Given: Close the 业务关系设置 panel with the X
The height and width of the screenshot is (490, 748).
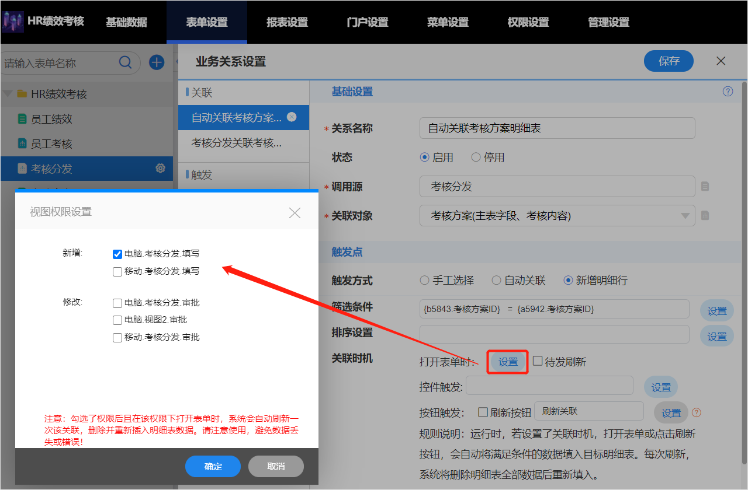Looking at the screenshot, I should [721, 61].
